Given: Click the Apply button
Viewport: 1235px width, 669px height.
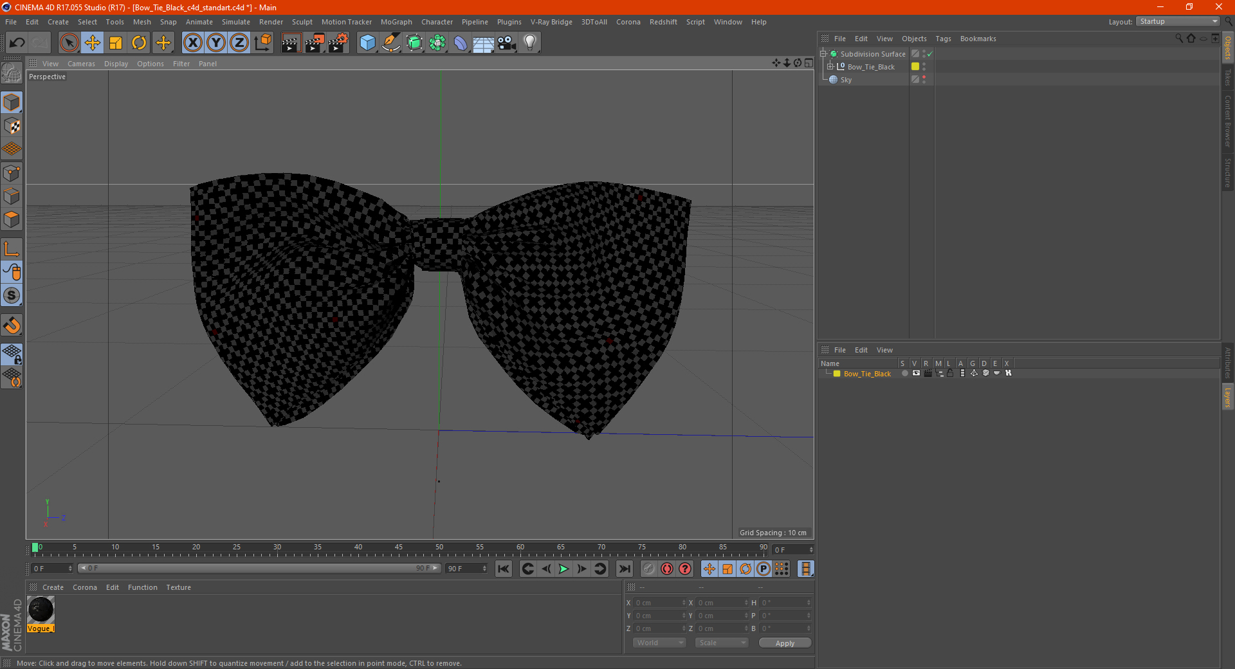Looking at the screenshot, I should [x=785, y=643].
